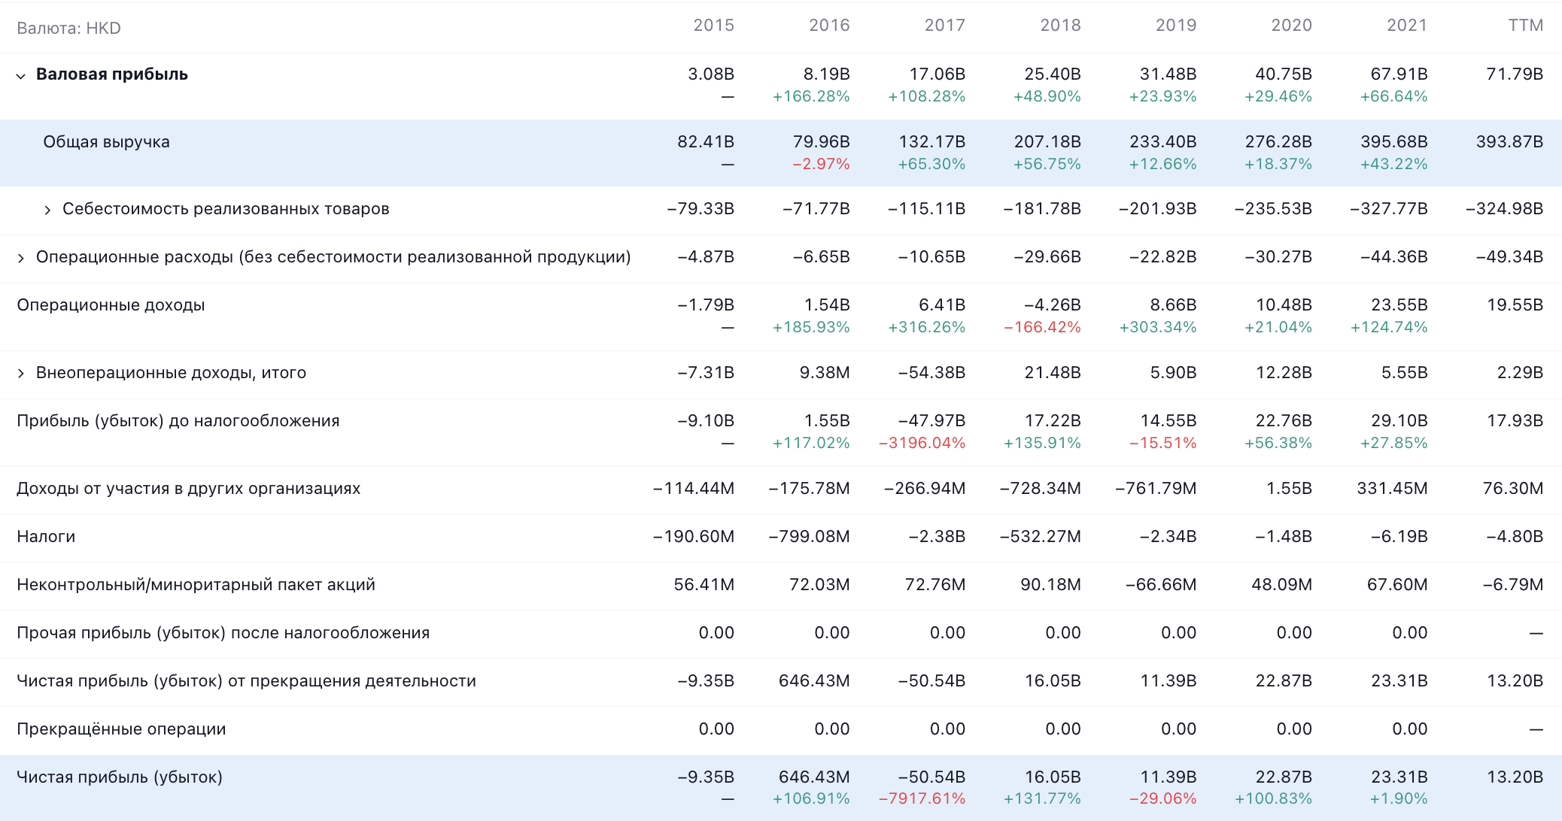Click the 17.93B pretax profit value
This screenshot has height=821, width=1562.
[x=1515, y=421]
